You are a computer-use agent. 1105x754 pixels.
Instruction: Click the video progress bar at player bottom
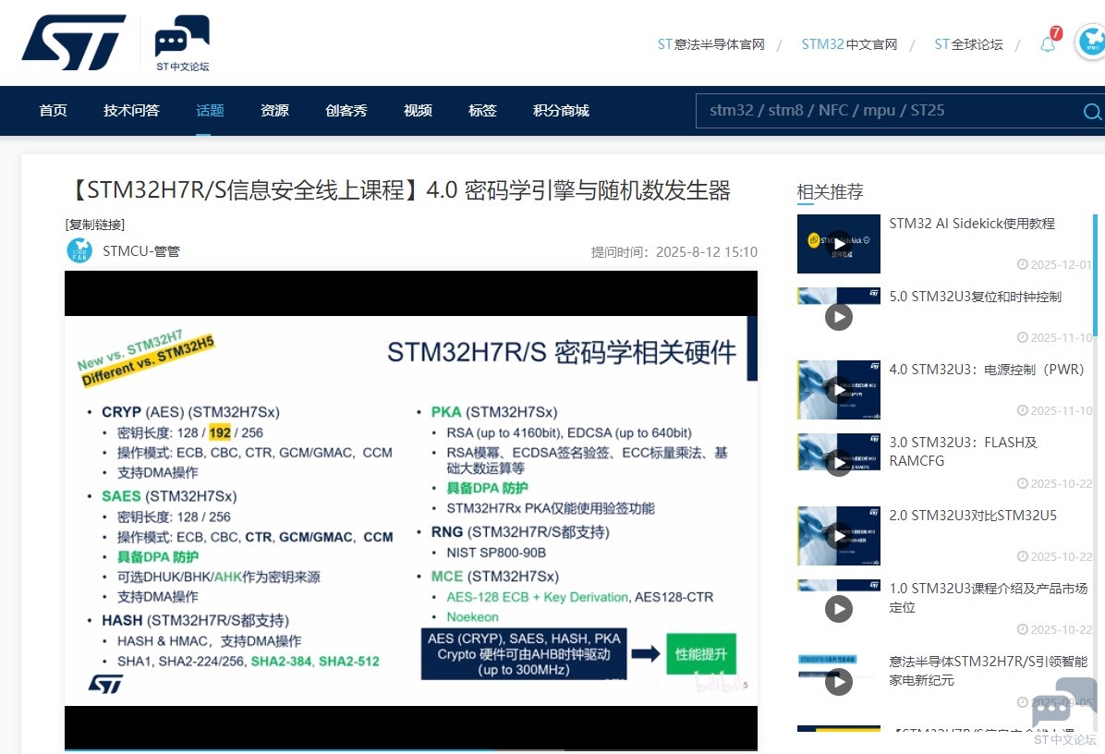coord(411,749)
